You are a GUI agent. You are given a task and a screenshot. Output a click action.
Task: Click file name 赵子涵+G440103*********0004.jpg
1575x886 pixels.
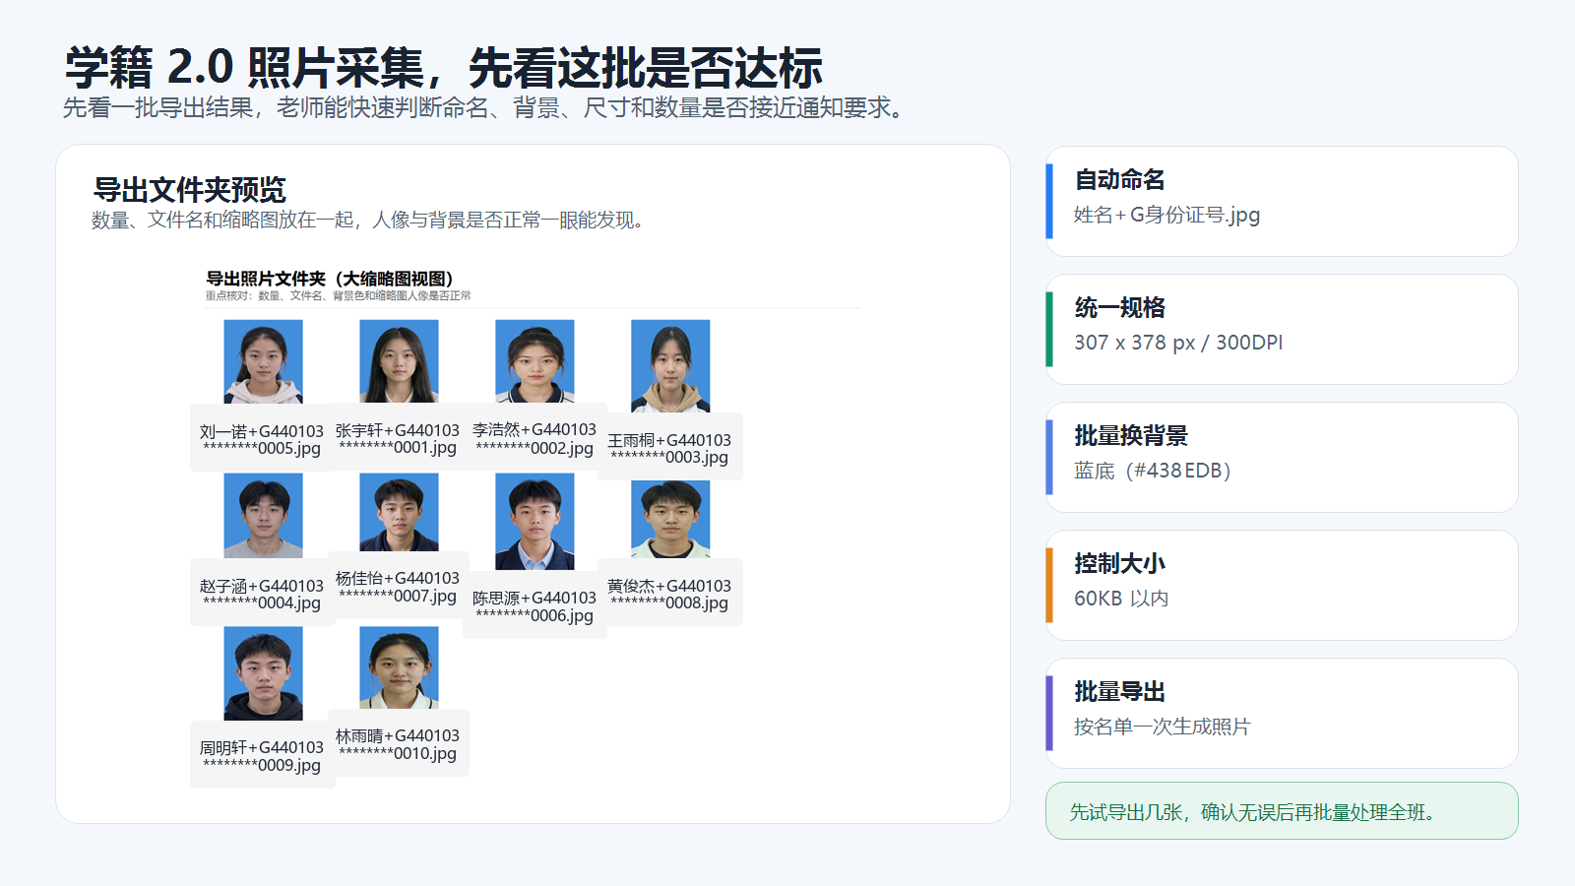pos(262,595)
